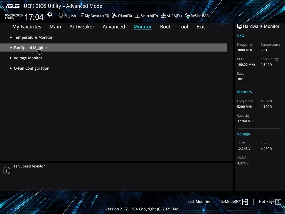Click Core Voltage value 1.344 V
The width and height of the screenshot is (285, 214).
pos(266,65)
